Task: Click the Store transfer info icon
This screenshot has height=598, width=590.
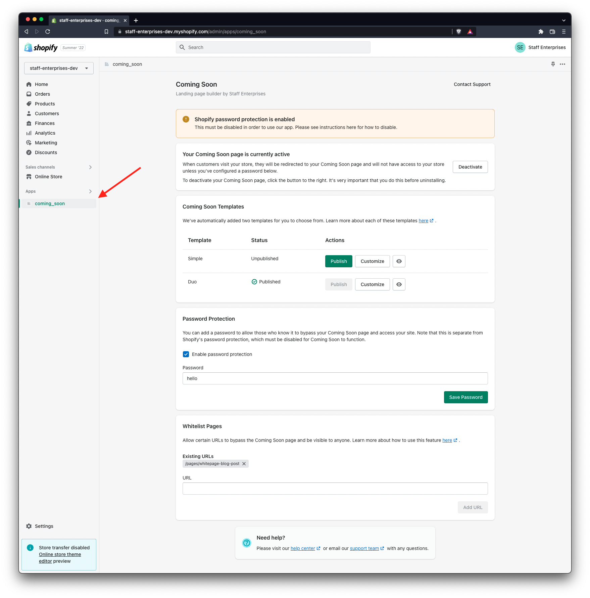Action: pyautogui.click(x=30, y=548)
